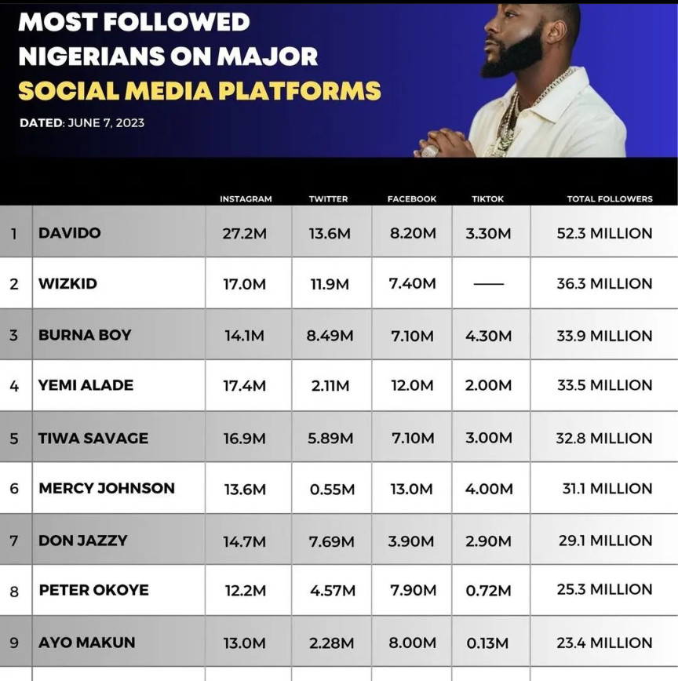Select the dated June 7, 2023 text

click(82, 122)
